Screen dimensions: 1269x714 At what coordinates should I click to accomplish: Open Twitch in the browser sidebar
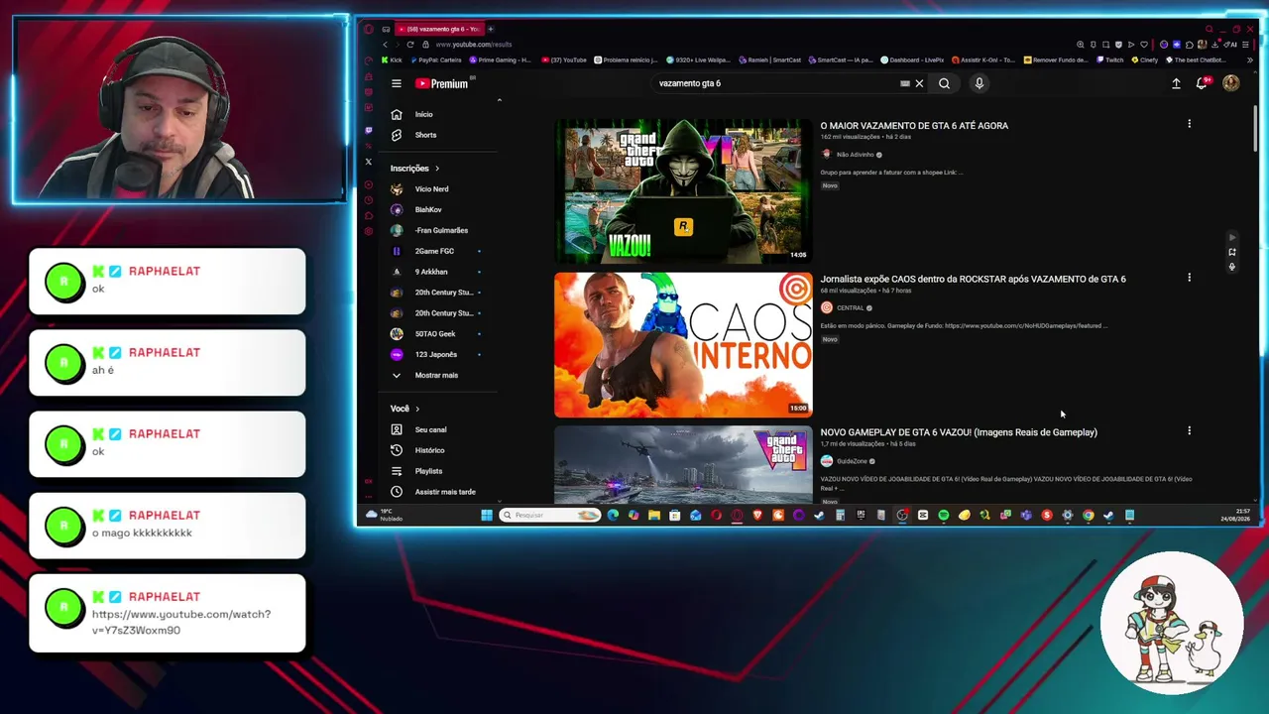click(x=369, y=130)
